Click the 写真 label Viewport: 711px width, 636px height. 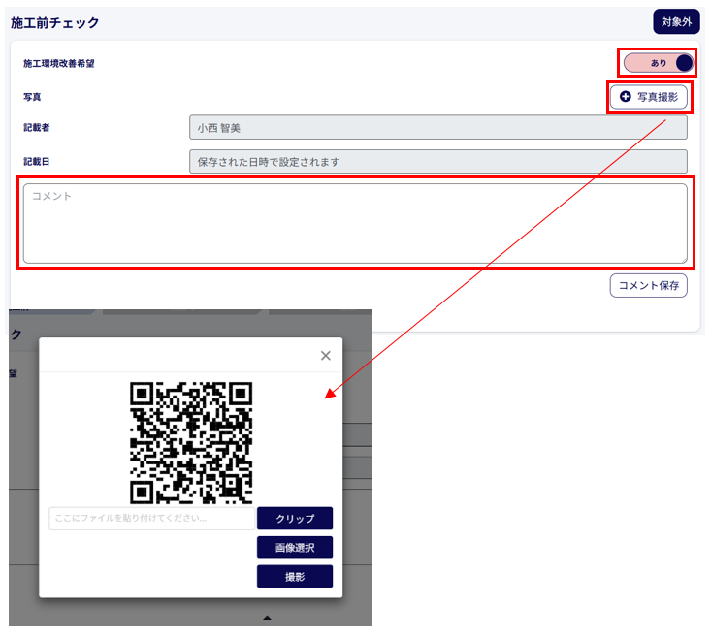[x=32, y=97]
